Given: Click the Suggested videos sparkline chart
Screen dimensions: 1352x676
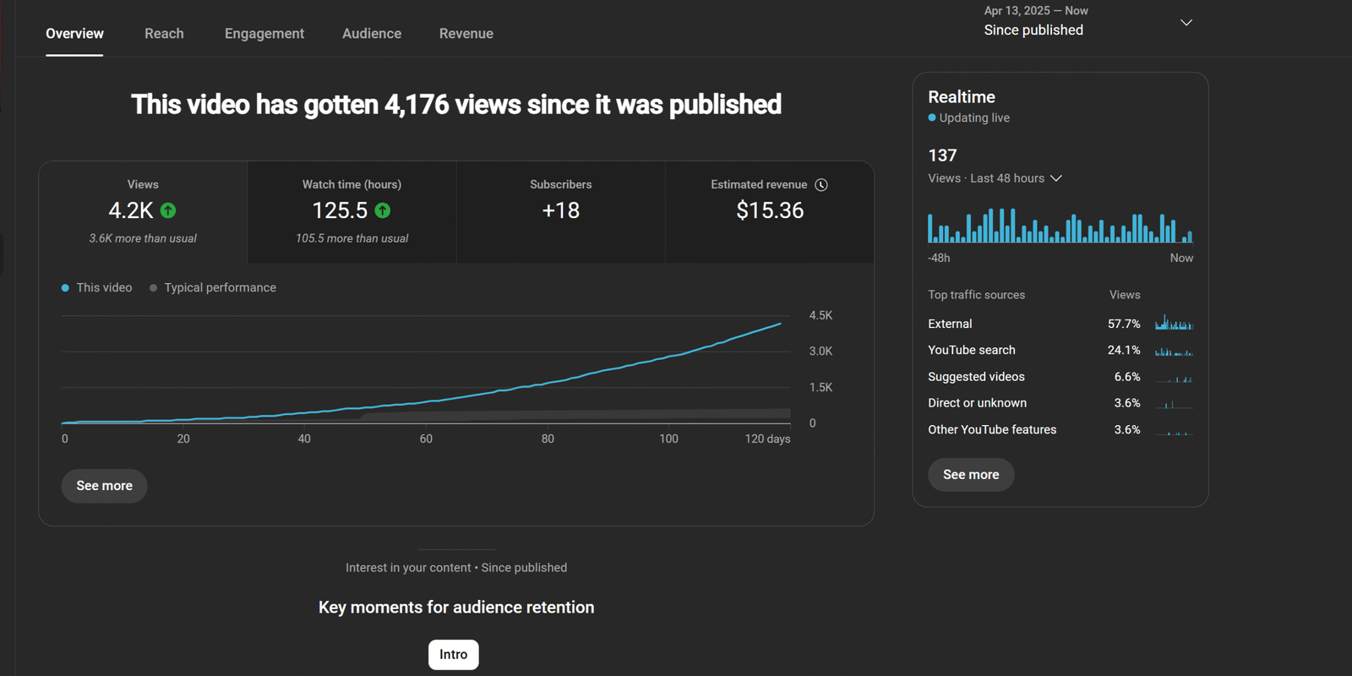Looking at the screenshot, I should click(1174, 378).
